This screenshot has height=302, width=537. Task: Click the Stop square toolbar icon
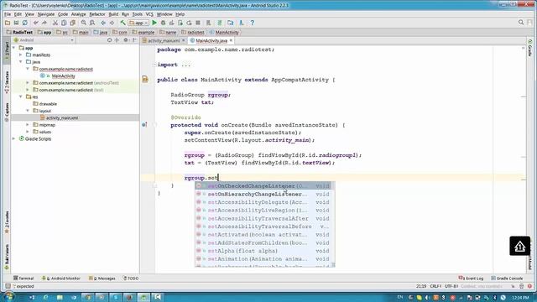click(198, 23)
